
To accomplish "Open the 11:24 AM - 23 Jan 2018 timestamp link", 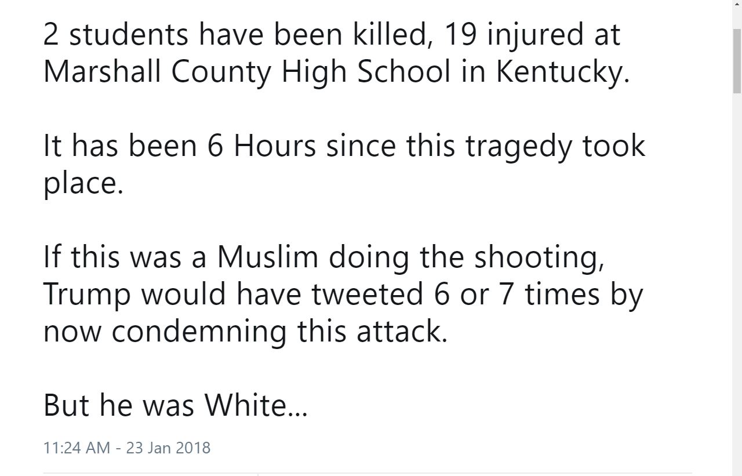I will 127,448.
